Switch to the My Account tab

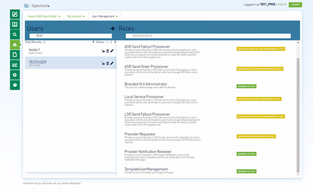click(74, 16)
